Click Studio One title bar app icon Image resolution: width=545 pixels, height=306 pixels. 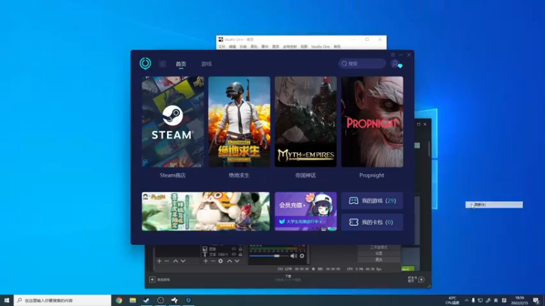coord(221,39)
